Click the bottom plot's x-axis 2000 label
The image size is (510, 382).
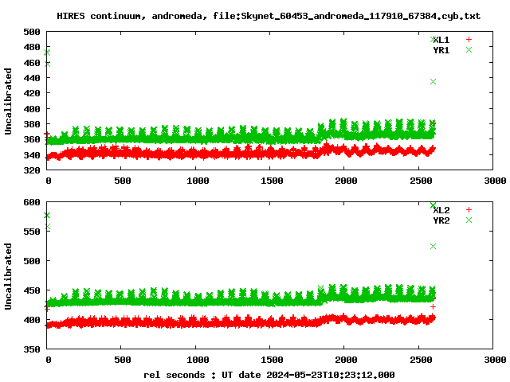(346, 360)
